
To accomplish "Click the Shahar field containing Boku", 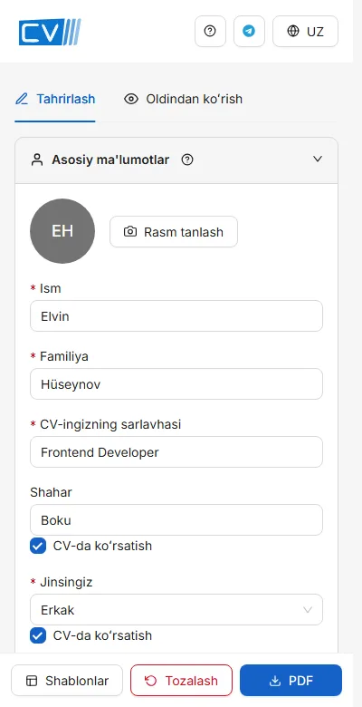I will pyautogui.click(x=176, y=520).
